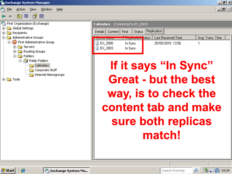The image size is (232, 174).
Task: Click the Internet Newsgroups folder icon
Action: pos(31,75)
